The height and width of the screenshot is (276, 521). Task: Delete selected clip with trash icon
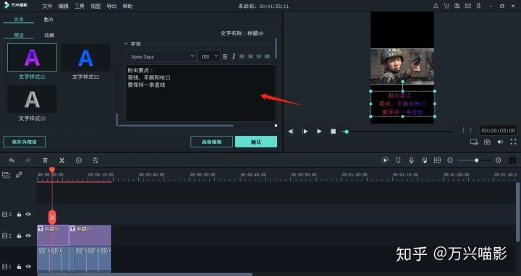coord(45,160)
